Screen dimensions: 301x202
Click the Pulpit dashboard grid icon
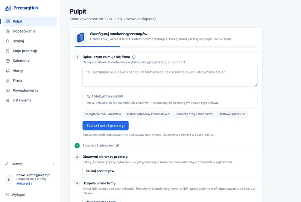(x=8, y=21)
